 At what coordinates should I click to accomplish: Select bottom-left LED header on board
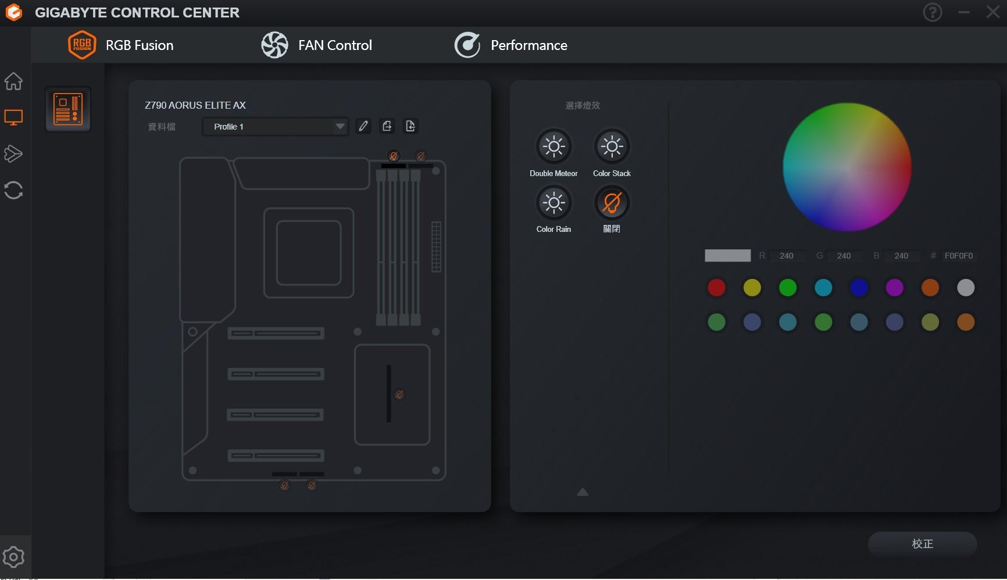click(285, 485)
